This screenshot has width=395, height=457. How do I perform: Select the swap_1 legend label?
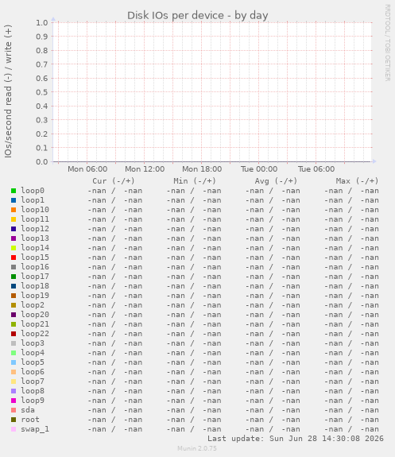[x=35, y=429]
